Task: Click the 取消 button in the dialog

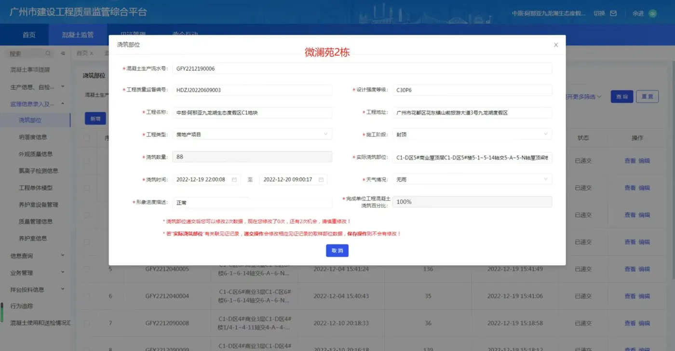Action: pos(337,251)
